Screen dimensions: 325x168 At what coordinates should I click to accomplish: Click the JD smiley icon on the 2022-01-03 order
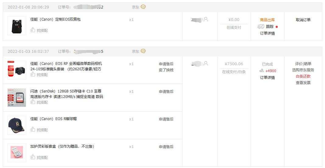click(143, 51)
